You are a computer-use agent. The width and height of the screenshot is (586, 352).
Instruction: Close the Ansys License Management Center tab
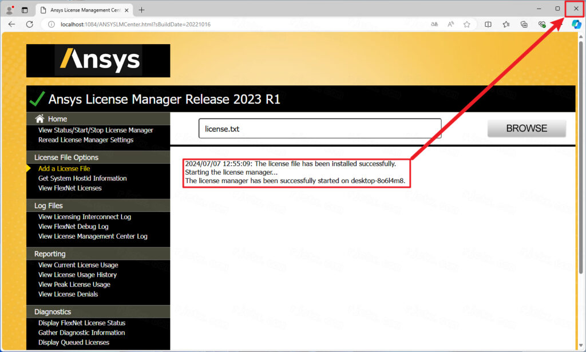[x=126, y=10]
